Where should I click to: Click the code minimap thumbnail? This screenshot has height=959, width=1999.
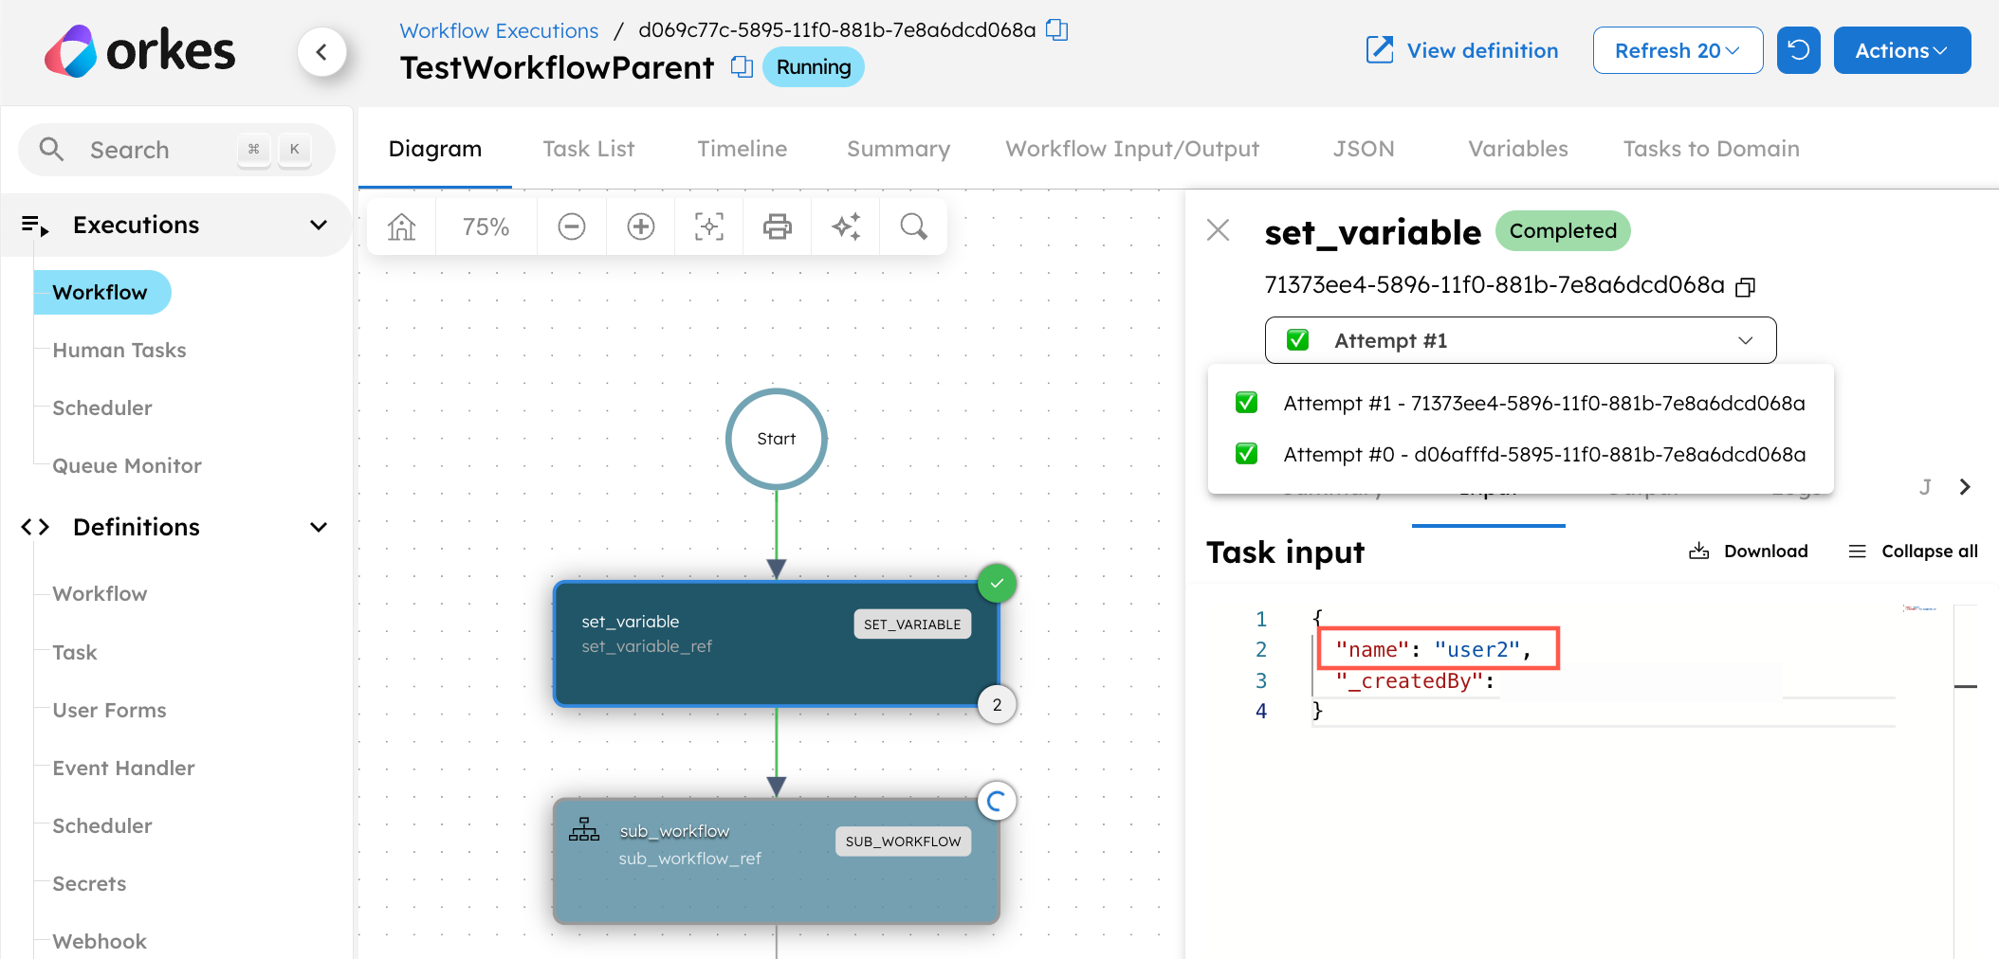click(x=1919, y=608)
